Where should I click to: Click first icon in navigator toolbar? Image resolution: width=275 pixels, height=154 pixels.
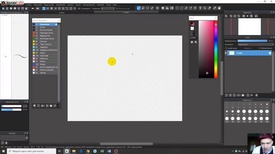tap(226, 16)
